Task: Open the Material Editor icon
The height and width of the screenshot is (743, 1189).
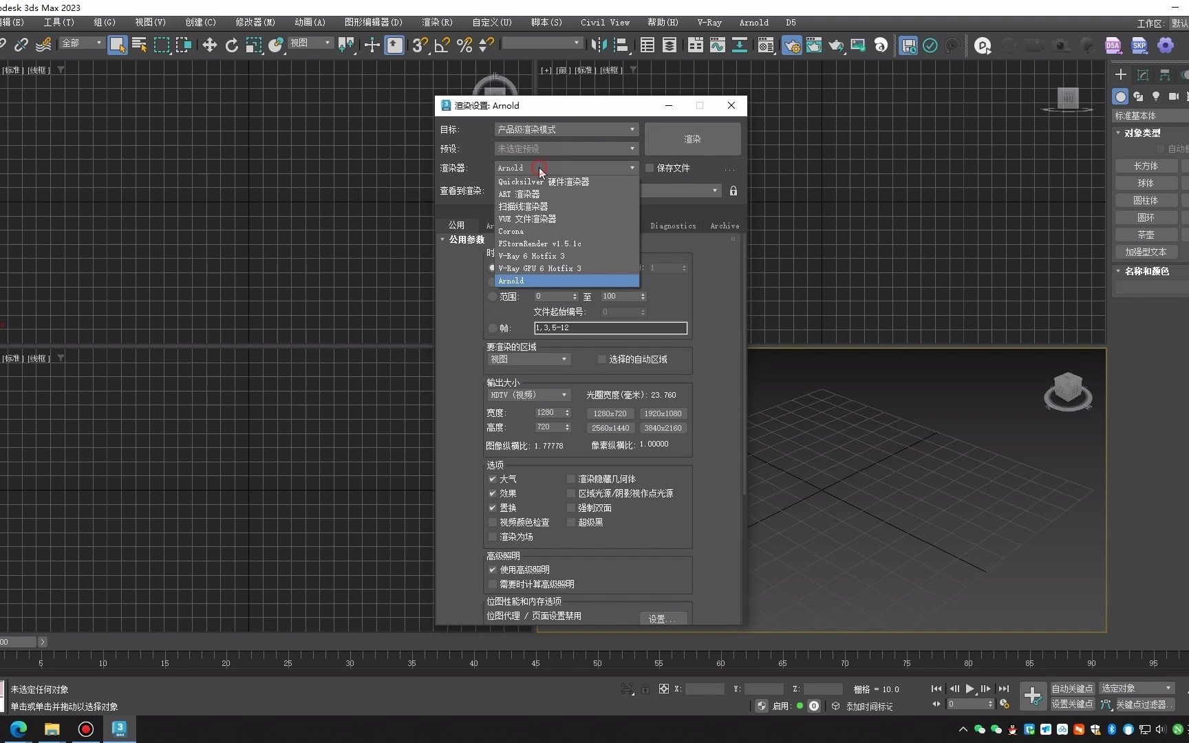Action: click(x=765, y=45)
